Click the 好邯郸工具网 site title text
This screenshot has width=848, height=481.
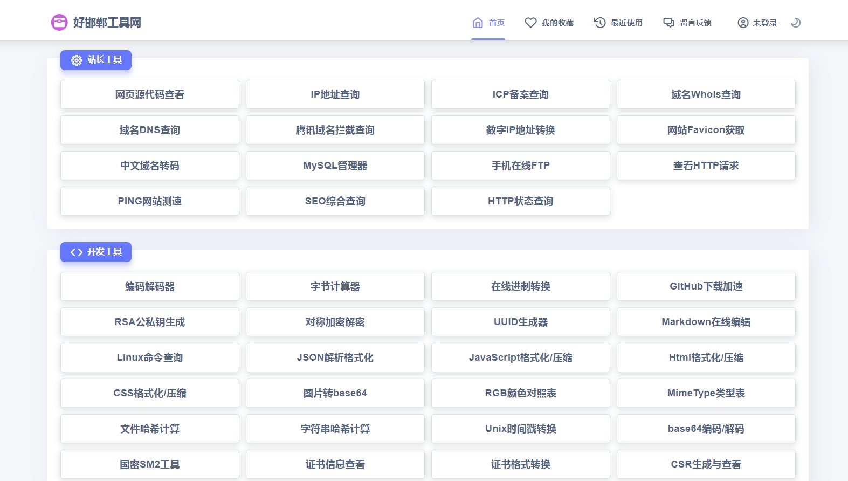pos(107,23)
